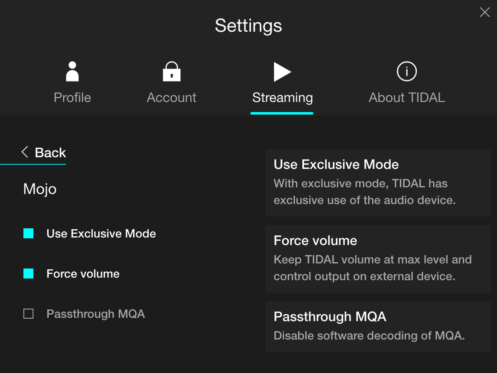This screenshot has width=497, height=373.
Task: Click the Streaming play triangle icon
Action: (282, 71)
